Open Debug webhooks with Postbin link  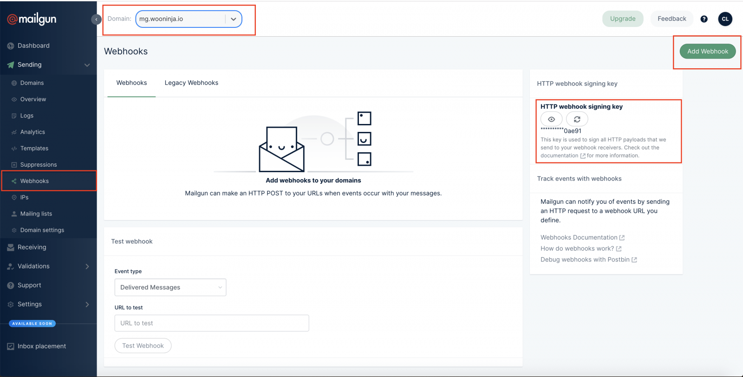589,260
